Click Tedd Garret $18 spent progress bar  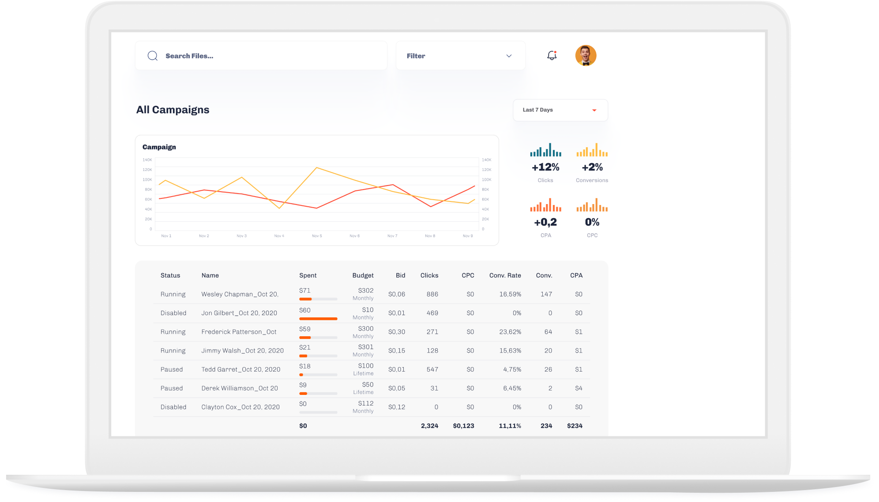[x=318, y=375]
